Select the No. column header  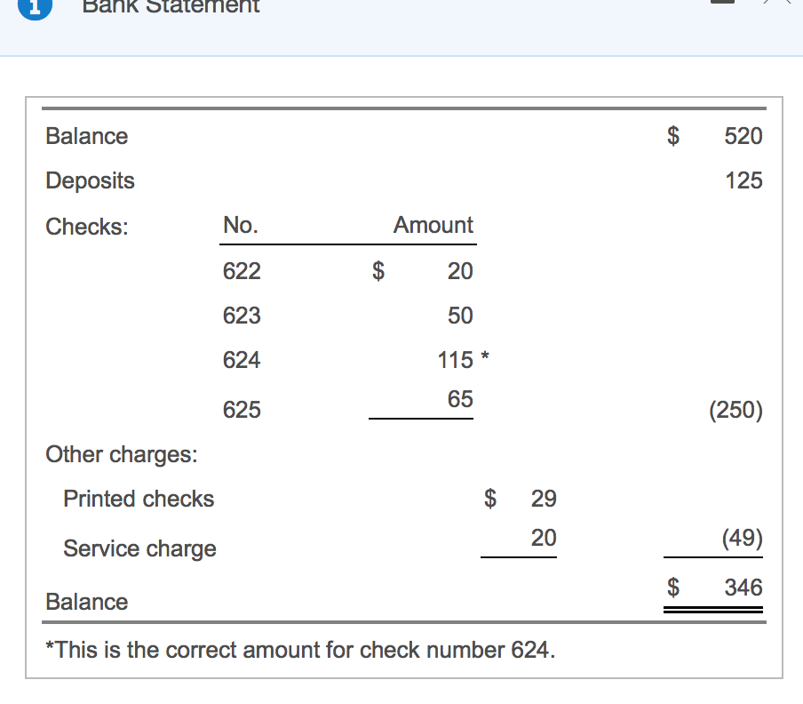click(239, 225)
